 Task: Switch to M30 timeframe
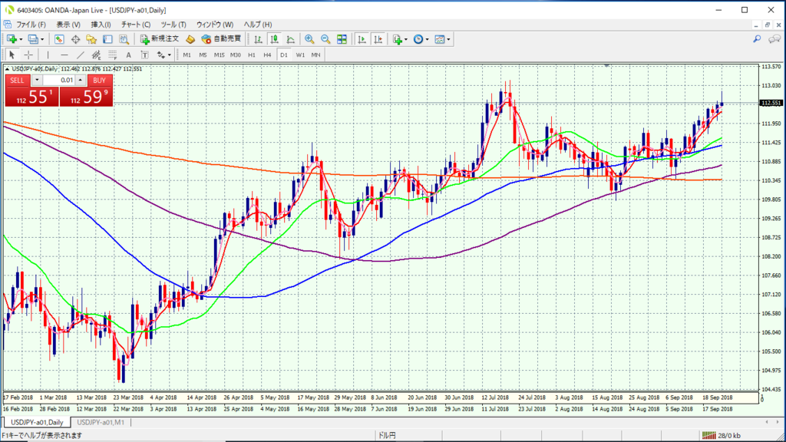[x=235, y=55]
